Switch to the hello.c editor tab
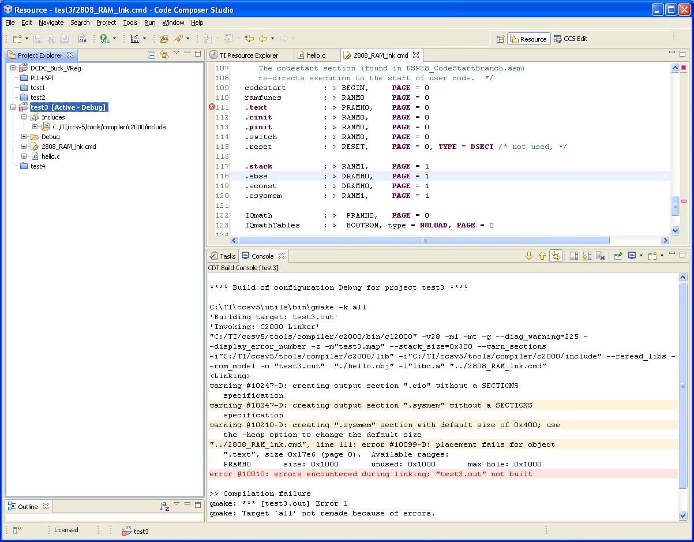The image size is (694, 542). click(315, 55)
